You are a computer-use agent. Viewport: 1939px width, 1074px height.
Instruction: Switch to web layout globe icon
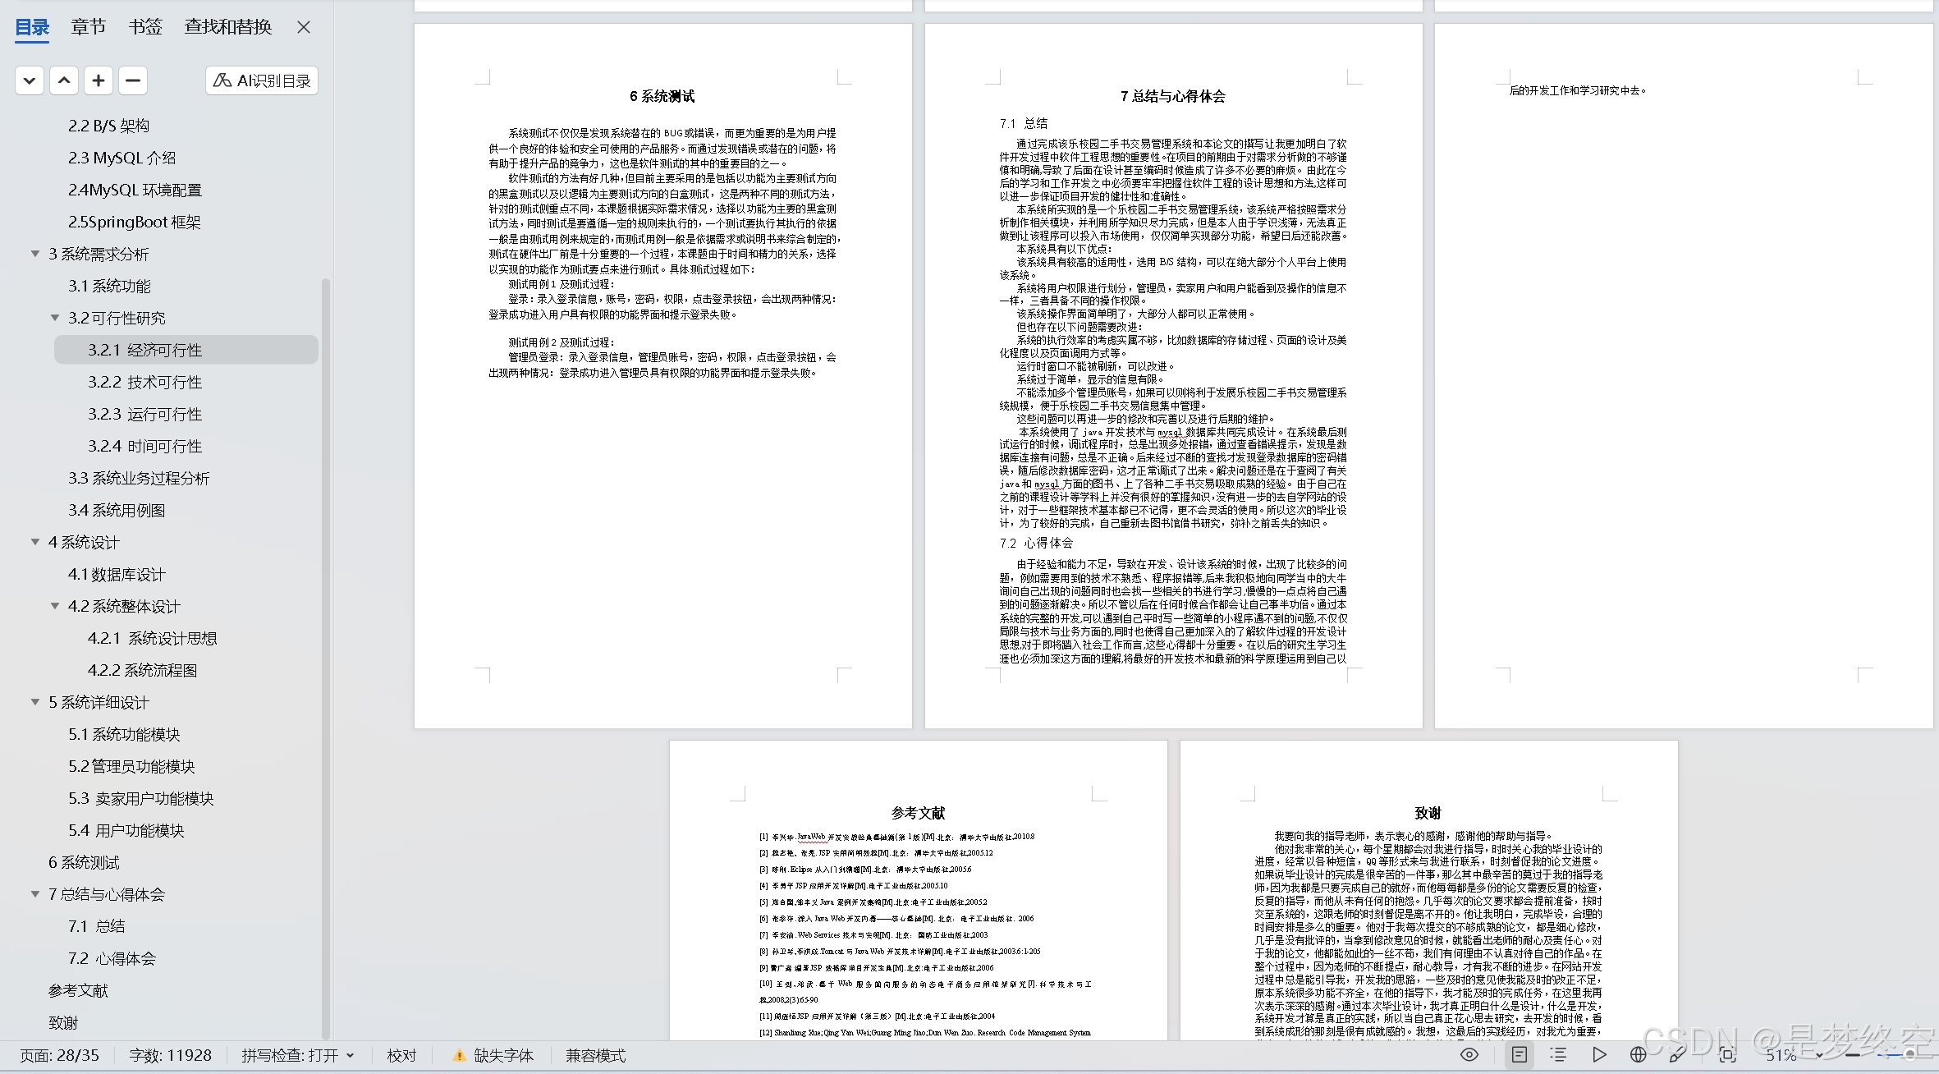click(x=1639, y=1054)
